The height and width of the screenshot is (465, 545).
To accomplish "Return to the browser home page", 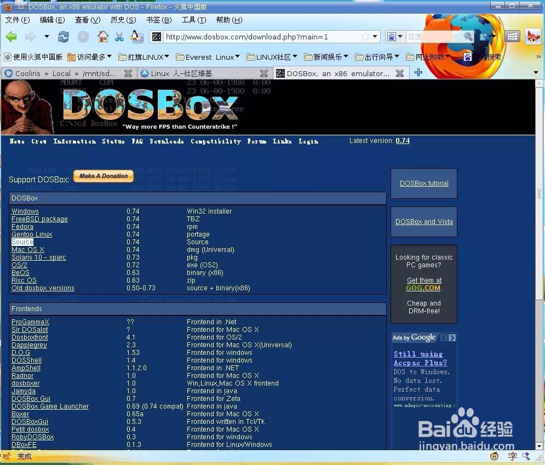I will pyautogui.click(x=103, y=36).
